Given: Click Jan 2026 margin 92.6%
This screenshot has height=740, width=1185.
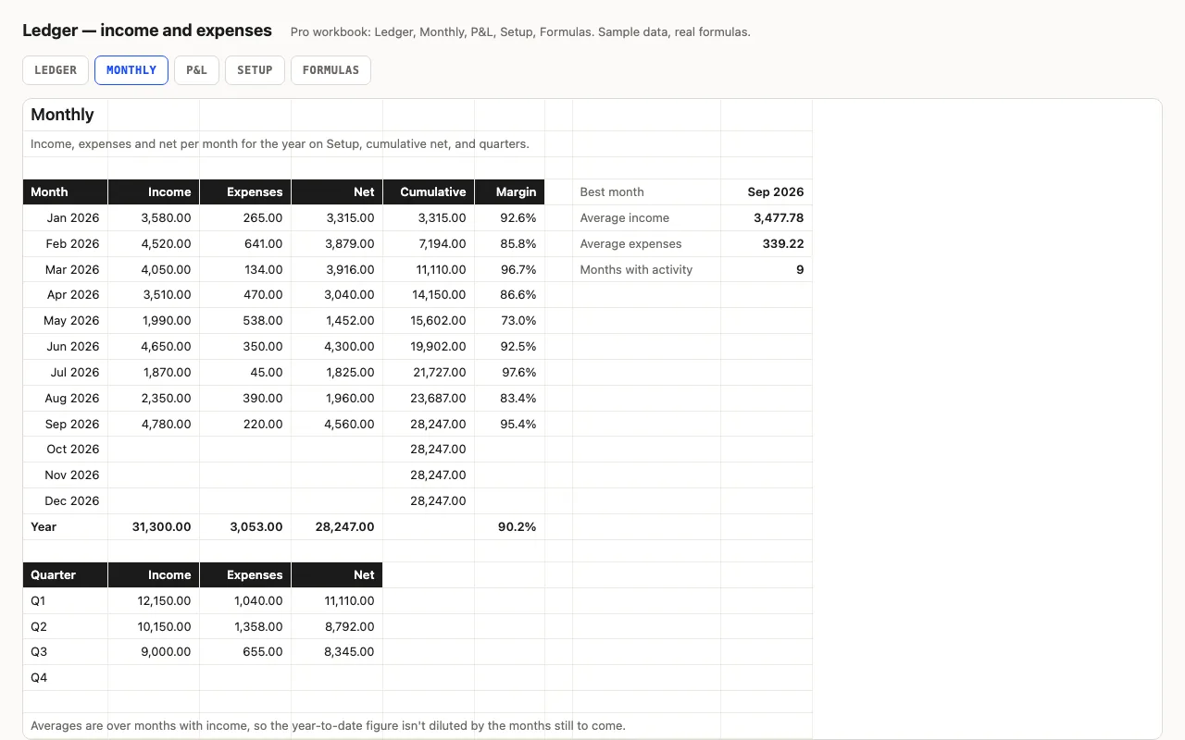Looking at the screenshot, I should point(510,217).
